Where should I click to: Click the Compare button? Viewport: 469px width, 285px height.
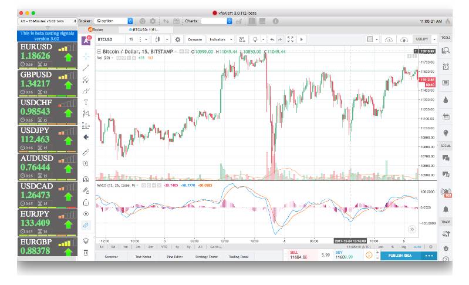point(194,39)
